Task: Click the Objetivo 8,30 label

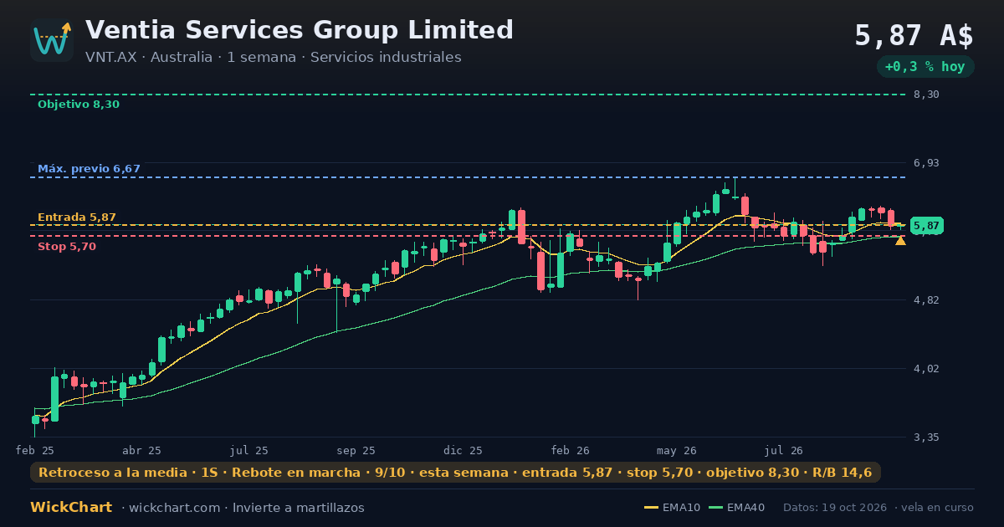Action: (x=79, y=105)
